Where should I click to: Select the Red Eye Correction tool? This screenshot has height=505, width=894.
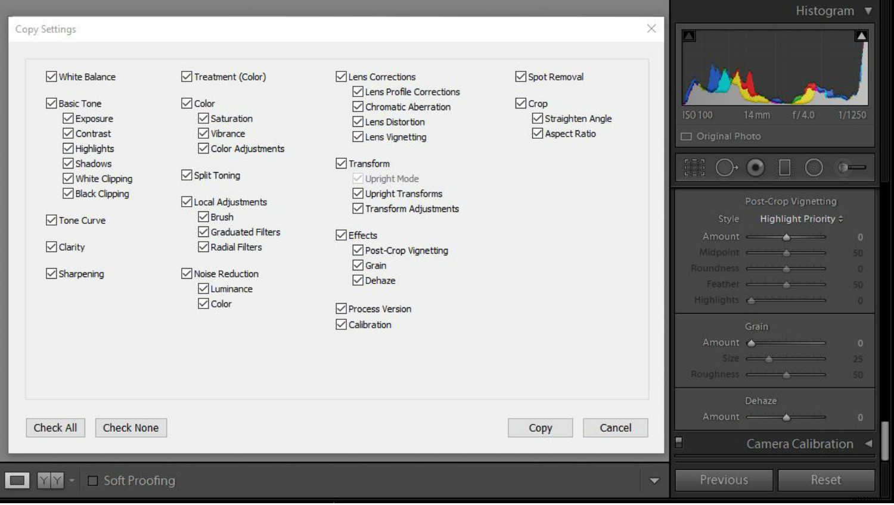pos(755,167)
